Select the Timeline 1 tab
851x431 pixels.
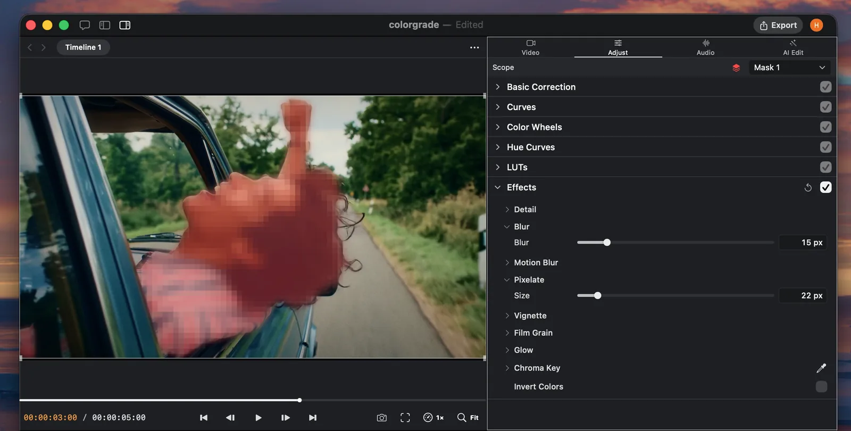click(x=83, y=47)
